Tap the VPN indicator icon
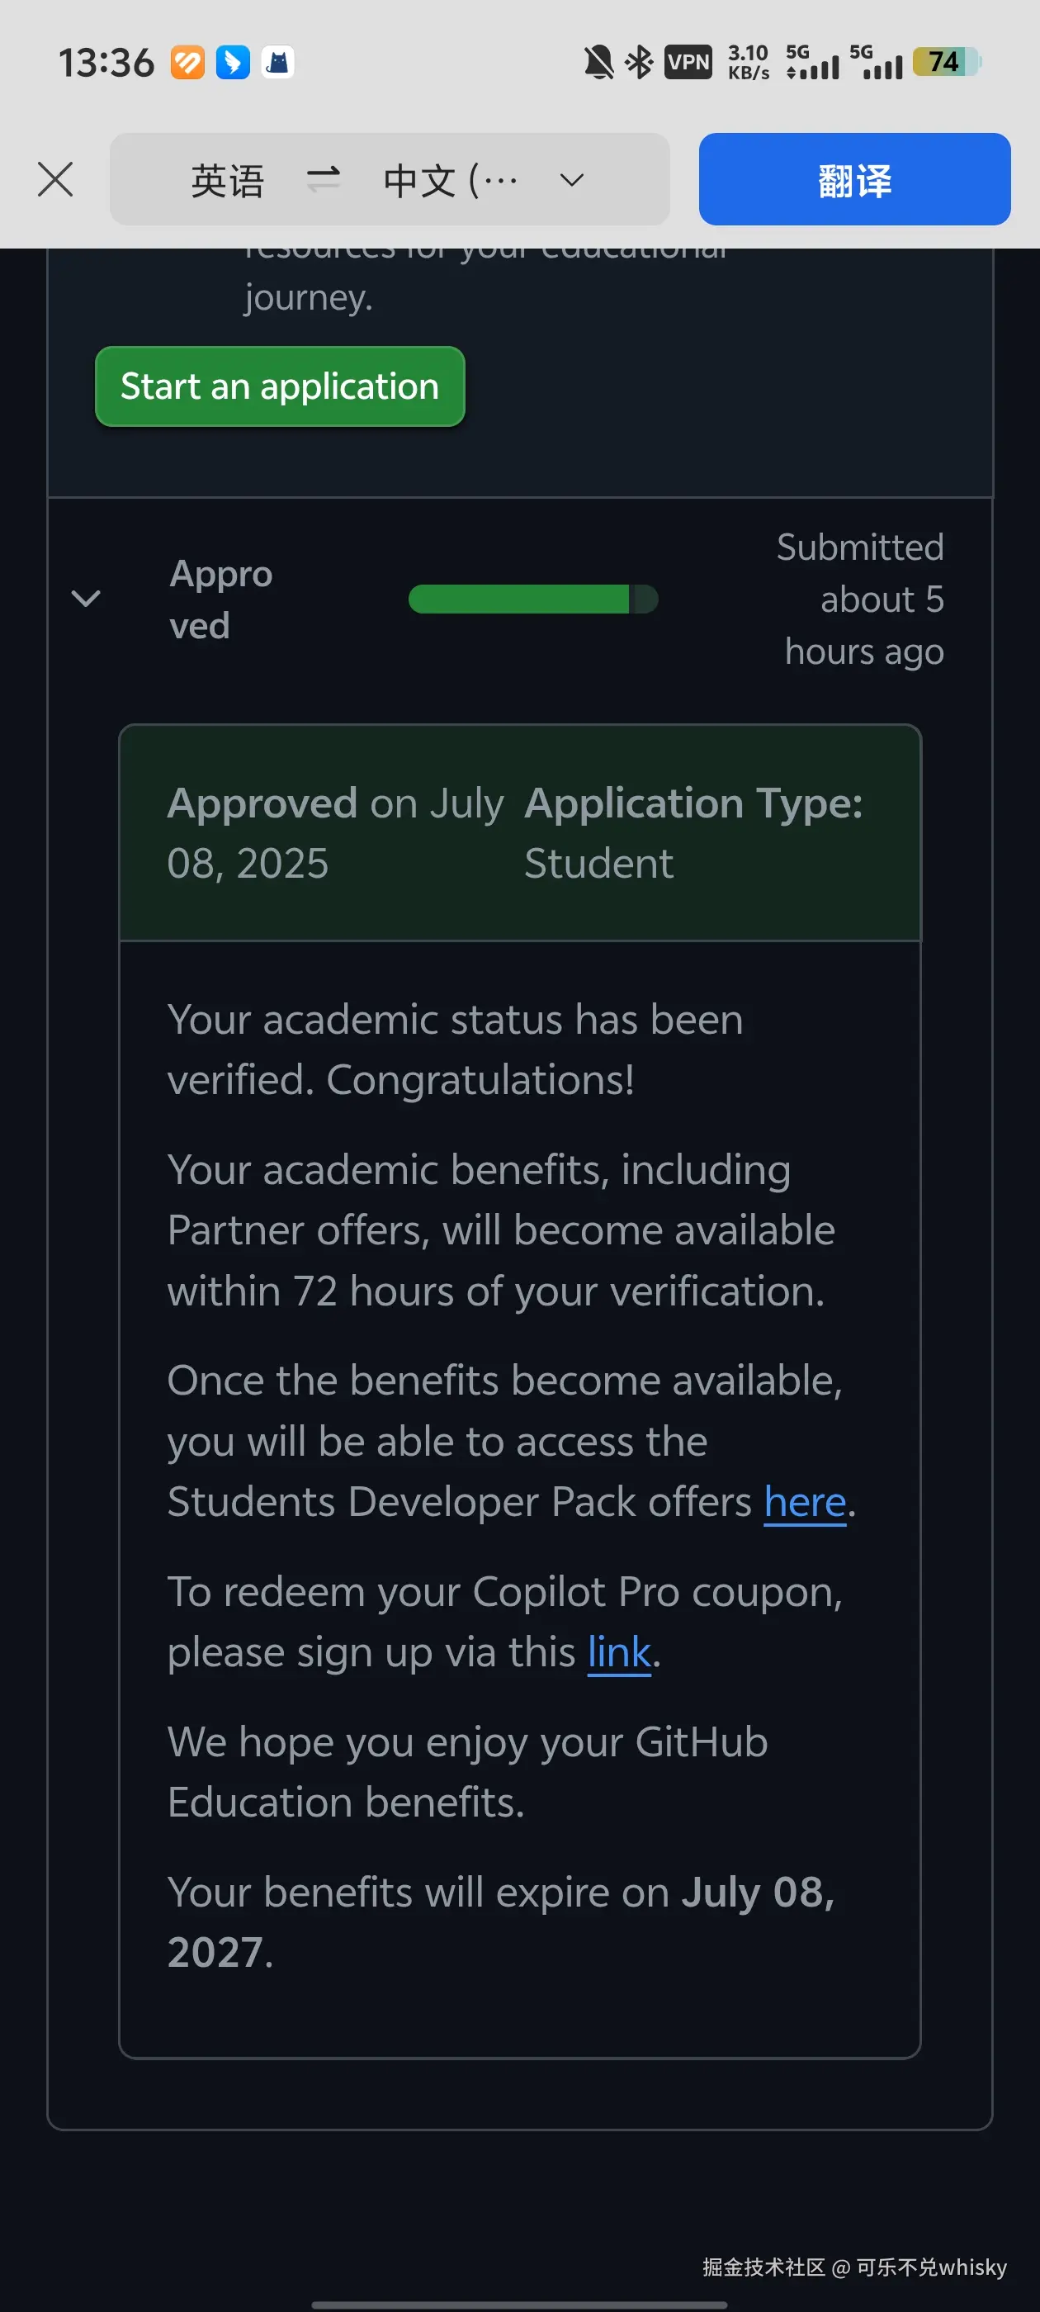Image resolution: width=1040 pixels, height=2312 pixels. click(688, 63)
